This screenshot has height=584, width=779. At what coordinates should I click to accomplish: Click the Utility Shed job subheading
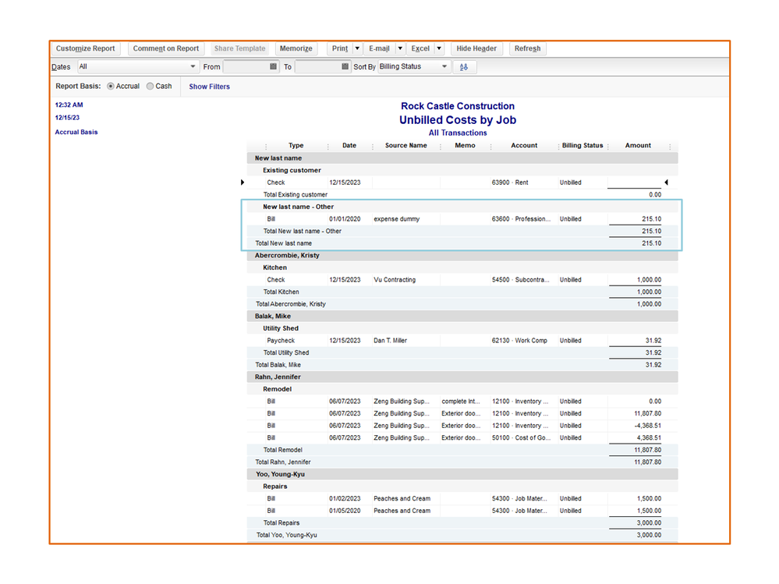[x=281, y=329]
